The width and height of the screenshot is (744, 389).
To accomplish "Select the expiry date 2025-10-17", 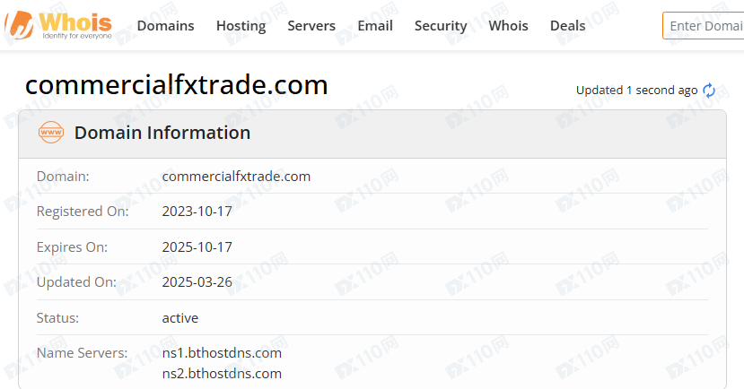I will (x=197, y=246).
